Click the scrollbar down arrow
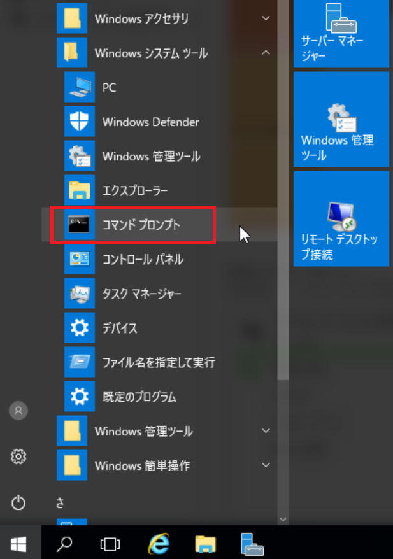 click(x=283, y=520)
